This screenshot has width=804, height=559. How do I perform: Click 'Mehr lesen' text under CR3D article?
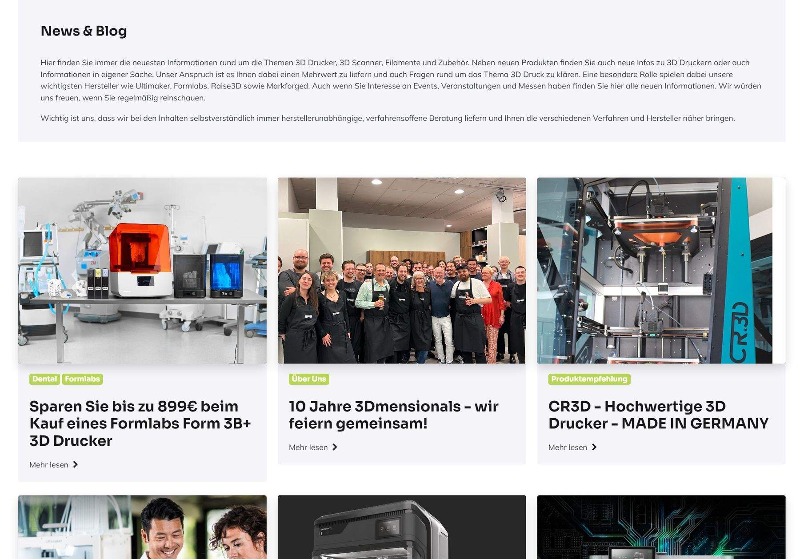tap(568, 447)
